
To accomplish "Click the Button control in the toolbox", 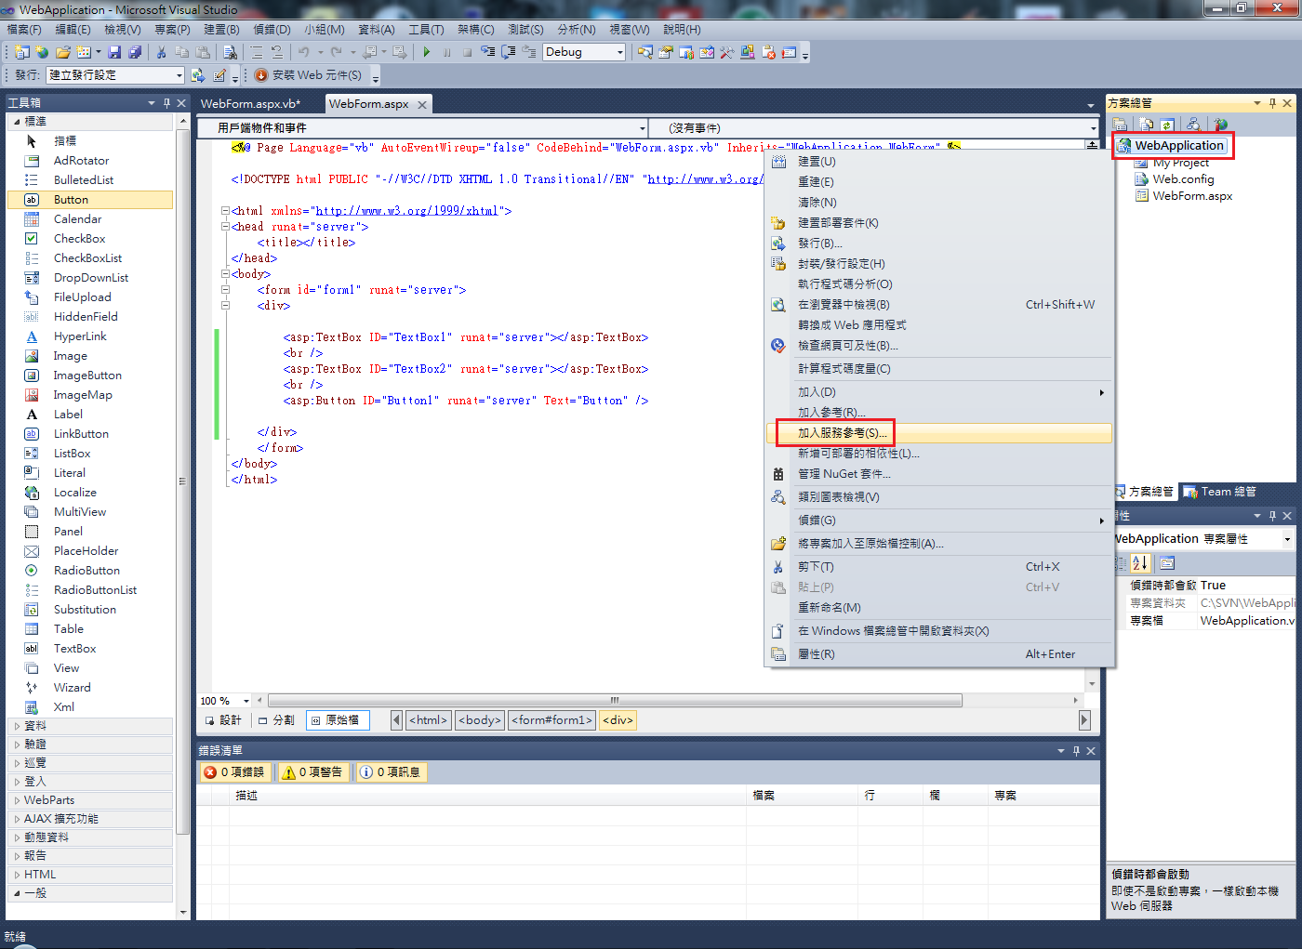I will click(x=90, y=200).
